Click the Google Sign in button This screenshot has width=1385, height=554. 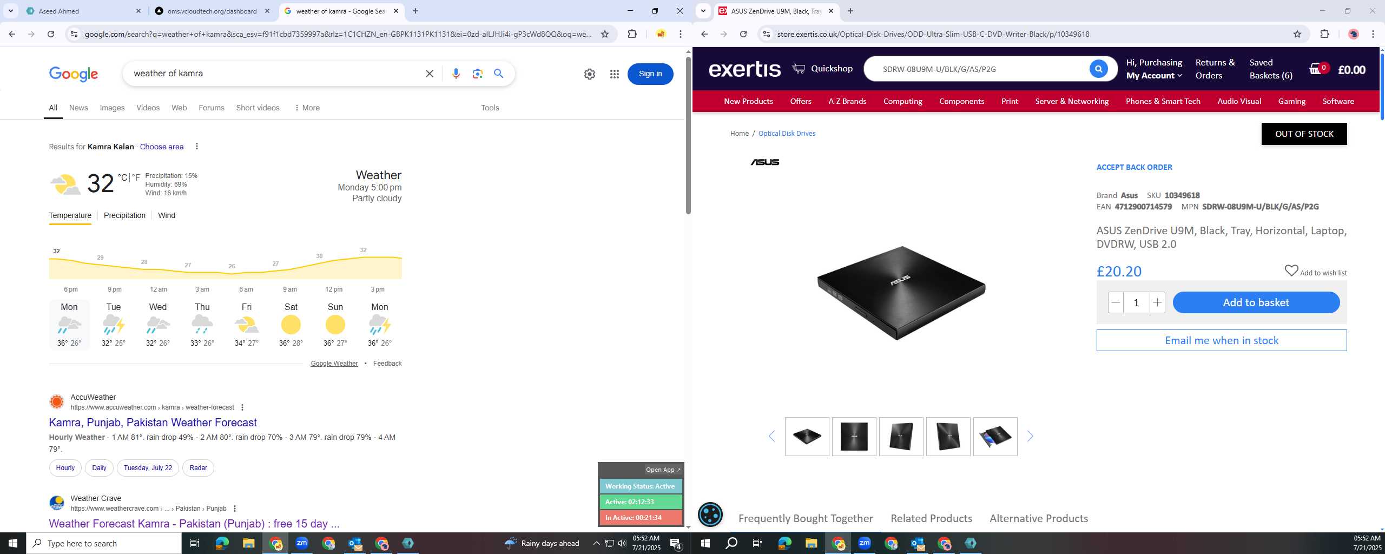[x=650, y=74]
